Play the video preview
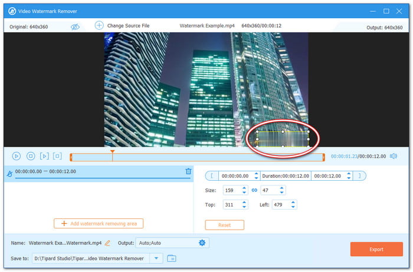 [17, 156]
